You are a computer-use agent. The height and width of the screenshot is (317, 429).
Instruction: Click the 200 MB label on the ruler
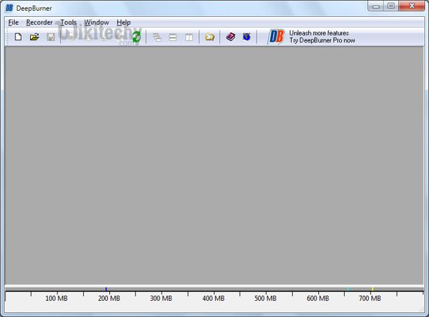tap(109, 298)
